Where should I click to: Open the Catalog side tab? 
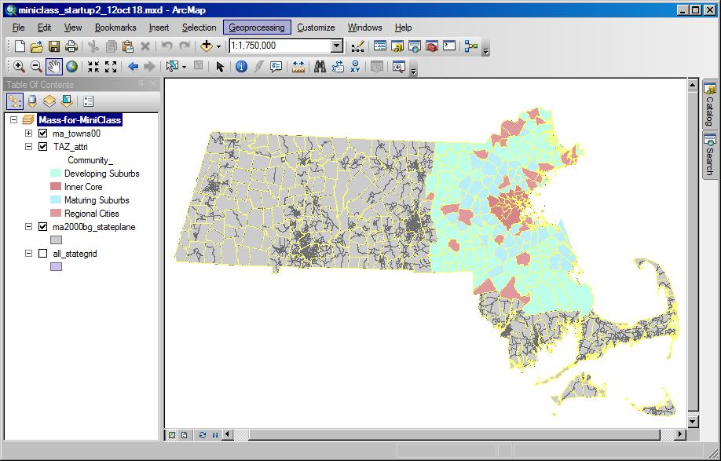pos(708,104)
